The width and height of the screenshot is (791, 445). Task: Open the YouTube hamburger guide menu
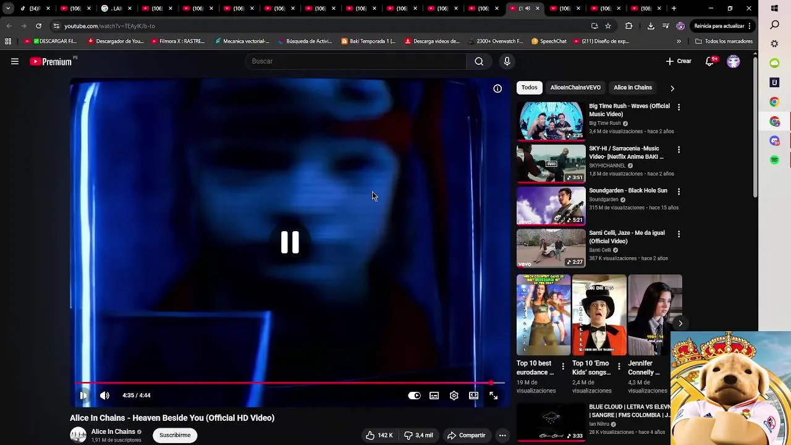(15, 61)
